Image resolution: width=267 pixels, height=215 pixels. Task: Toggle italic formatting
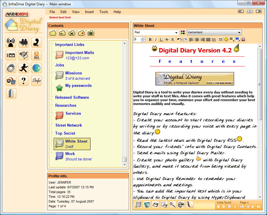pyautogui.click(x=156, y=39)
